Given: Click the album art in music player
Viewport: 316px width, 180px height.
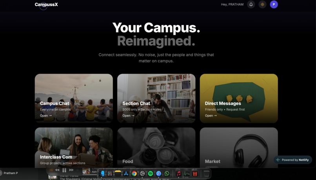Looking at the screenshot, I should point(86,171).
